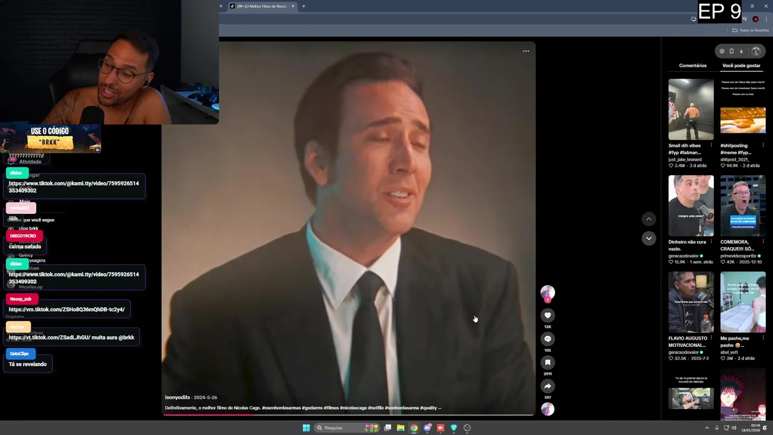Open options for the Me pashe video
The width and height of the screenshot is (773, 435).
[763, 338]
